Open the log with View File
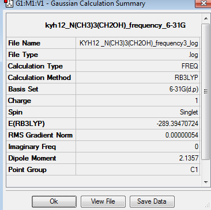 tap(103, 201)
